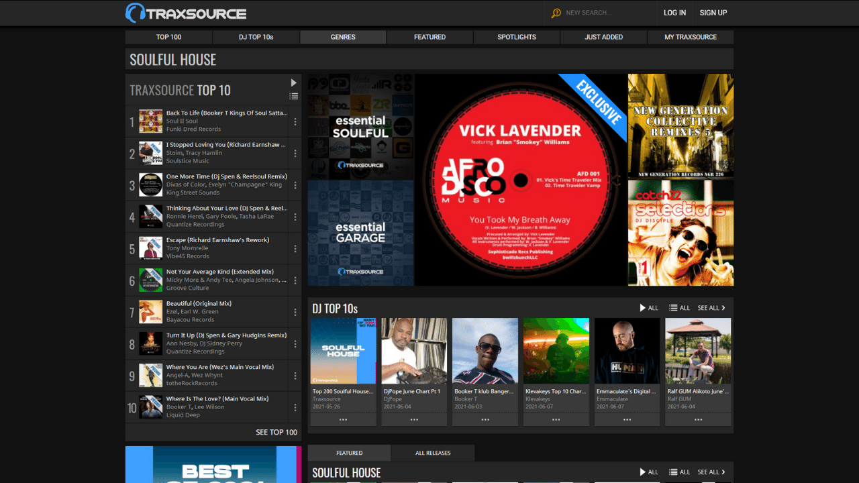This screenshot has width=859, height=483.
Task: Open Quantize Recordings label on Turn It Up
Action: tap(195, 352)
